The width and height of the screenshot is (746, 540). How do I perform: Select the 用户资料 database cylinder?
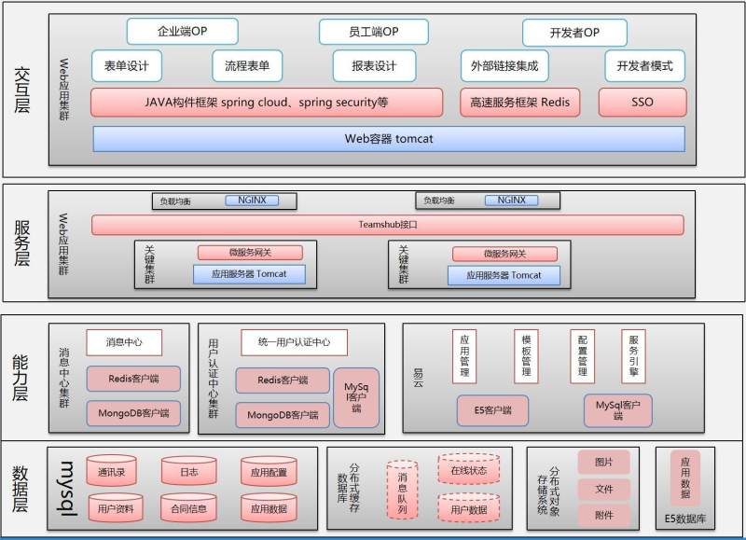coord(116,507)
